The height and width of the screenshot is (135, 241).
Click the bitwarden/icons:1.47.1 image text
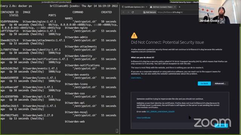coord(39,78)
